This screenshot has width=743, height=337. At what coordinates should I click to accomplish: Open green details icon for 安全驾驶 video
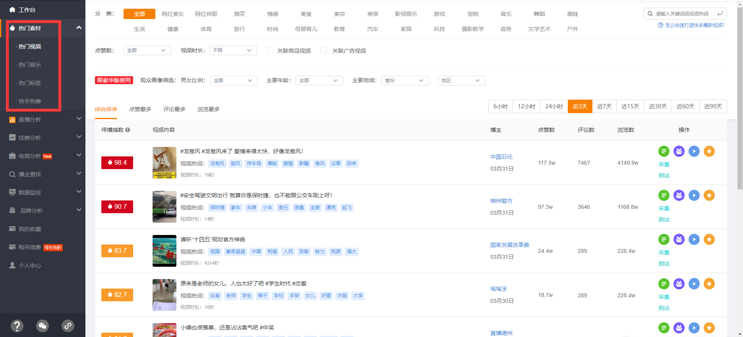click(x=664, y=195)
